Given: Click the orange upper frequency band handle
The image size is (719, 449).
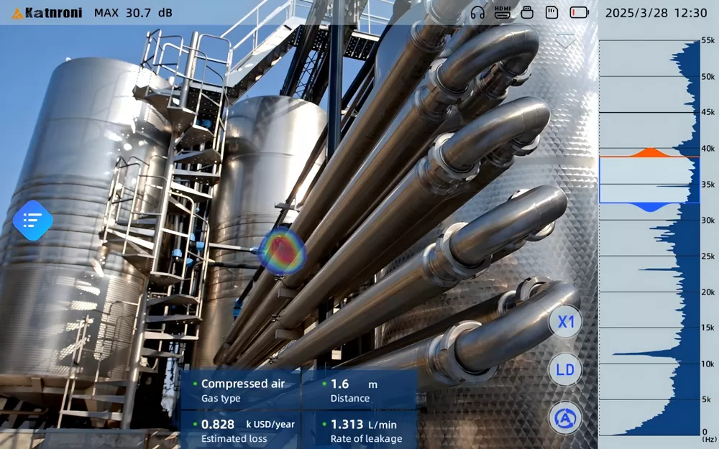Looking at the screenshot, I should point(649,152).
